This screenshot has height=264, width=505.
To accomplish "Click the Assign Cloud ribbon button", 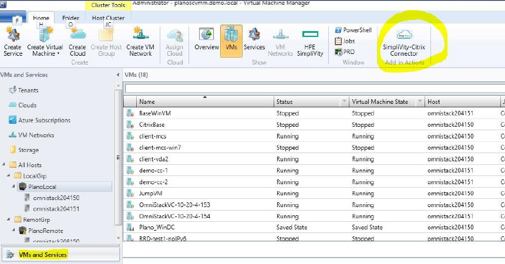I will 174,42.
